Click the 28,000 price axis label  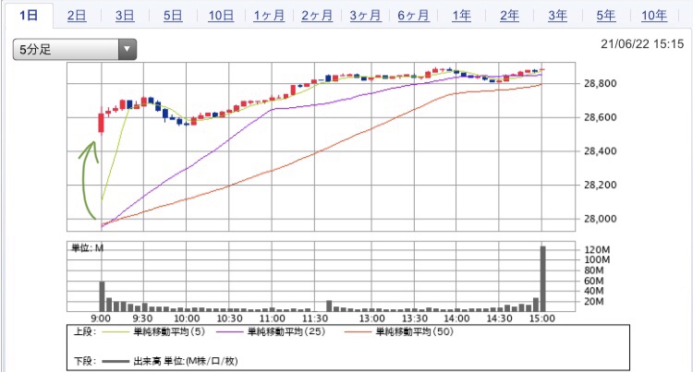click(600, 219)
